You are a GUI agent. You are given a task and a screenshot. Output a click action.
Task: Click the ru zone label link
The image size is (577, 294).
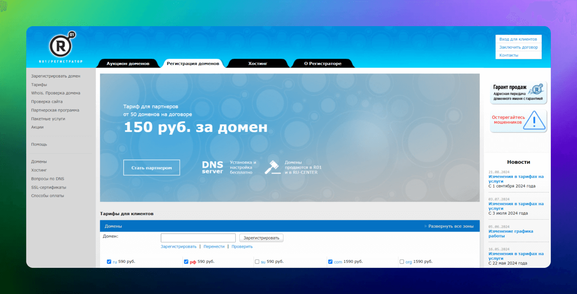115,262
